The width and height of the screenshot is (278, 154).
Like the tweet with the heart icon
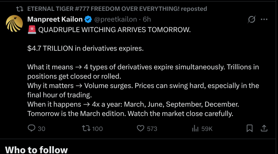[140, 128]
